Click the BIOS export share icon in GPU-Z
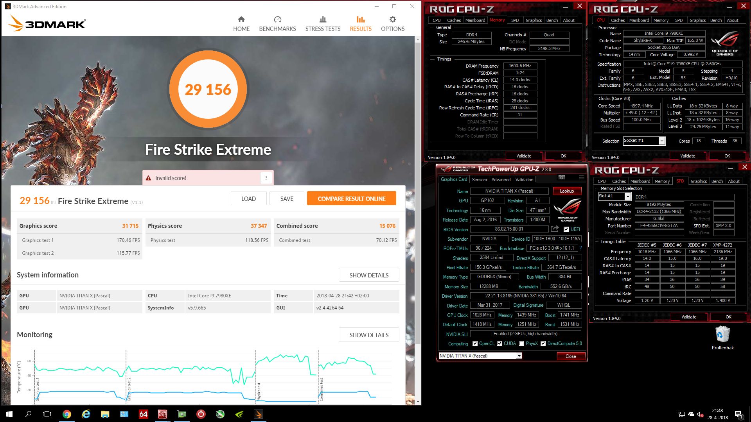 click(555, 229)
